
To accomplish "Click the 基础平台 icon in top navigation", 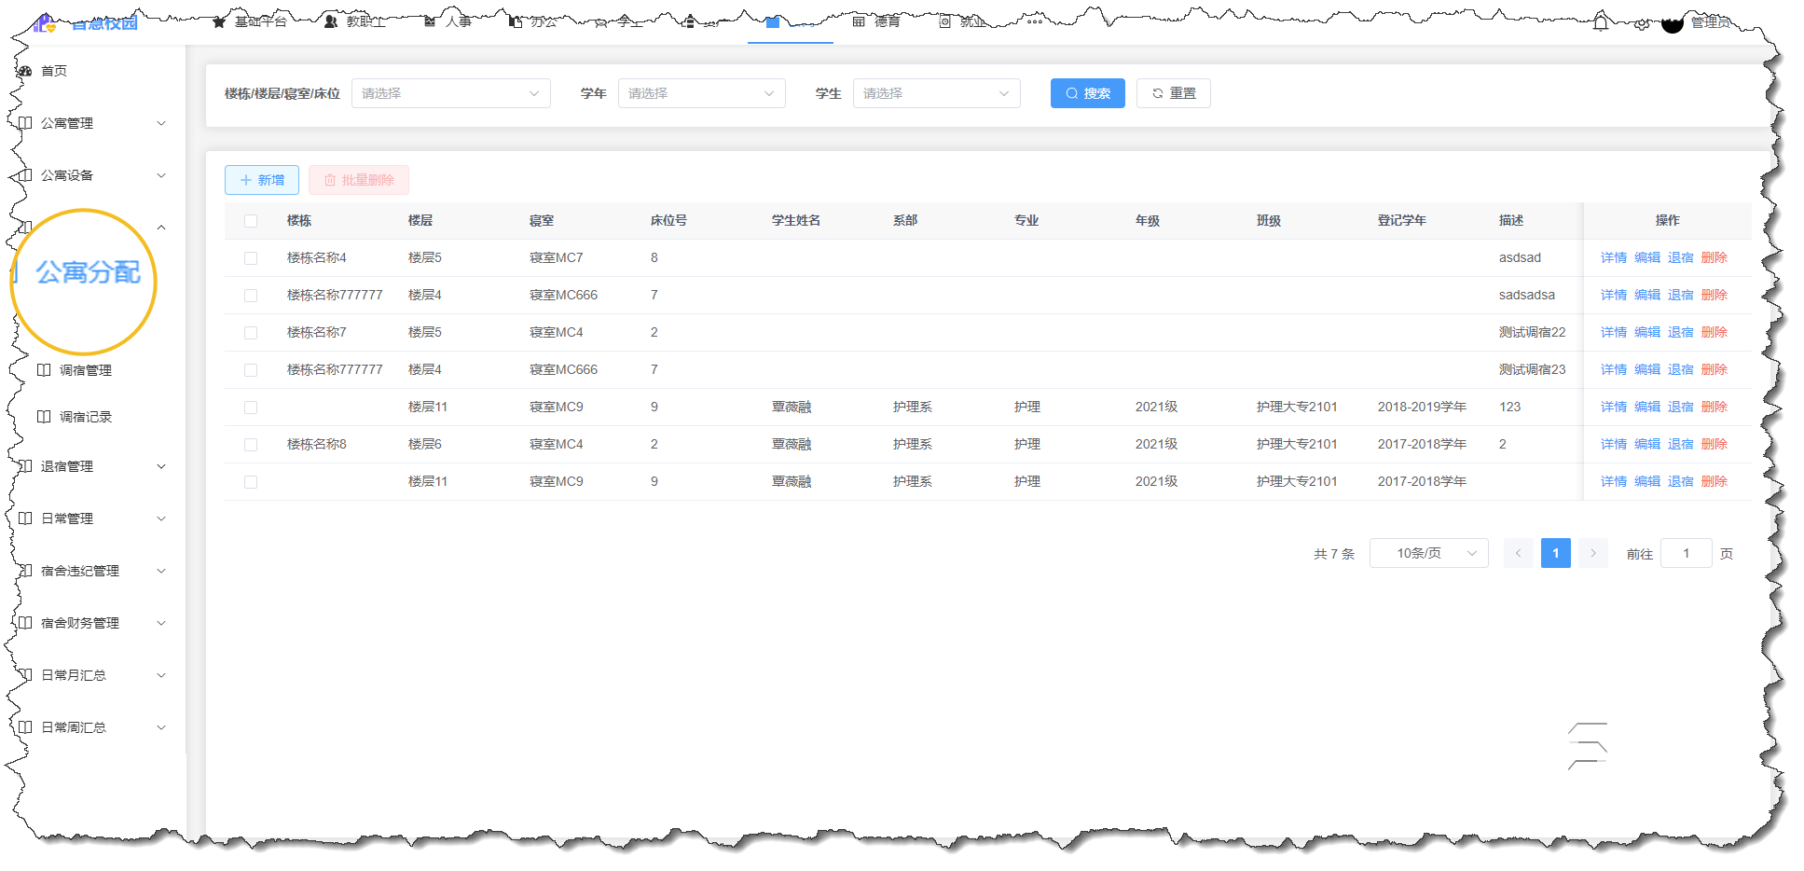I will click(218, 21).
